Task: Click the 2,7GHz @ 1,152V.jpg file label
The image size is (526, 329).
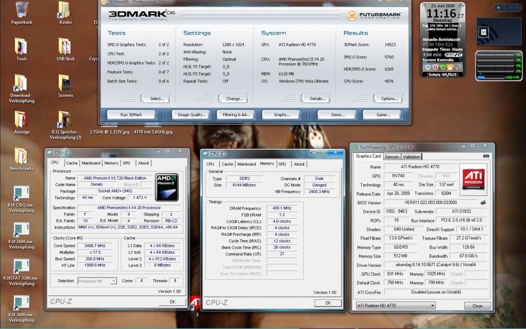Action: pyautogui.click(x=110, y=132)
